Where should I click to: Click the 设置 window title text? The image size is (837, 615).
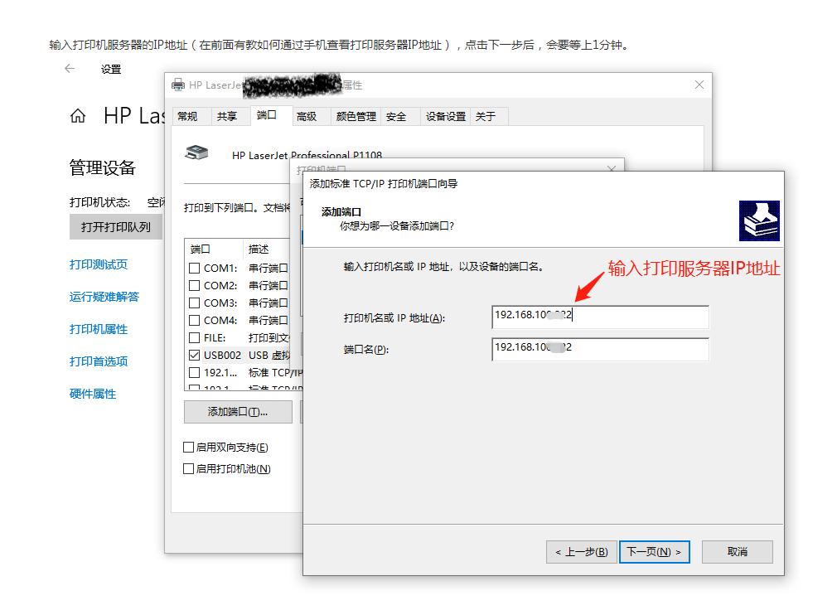(111, 69)
